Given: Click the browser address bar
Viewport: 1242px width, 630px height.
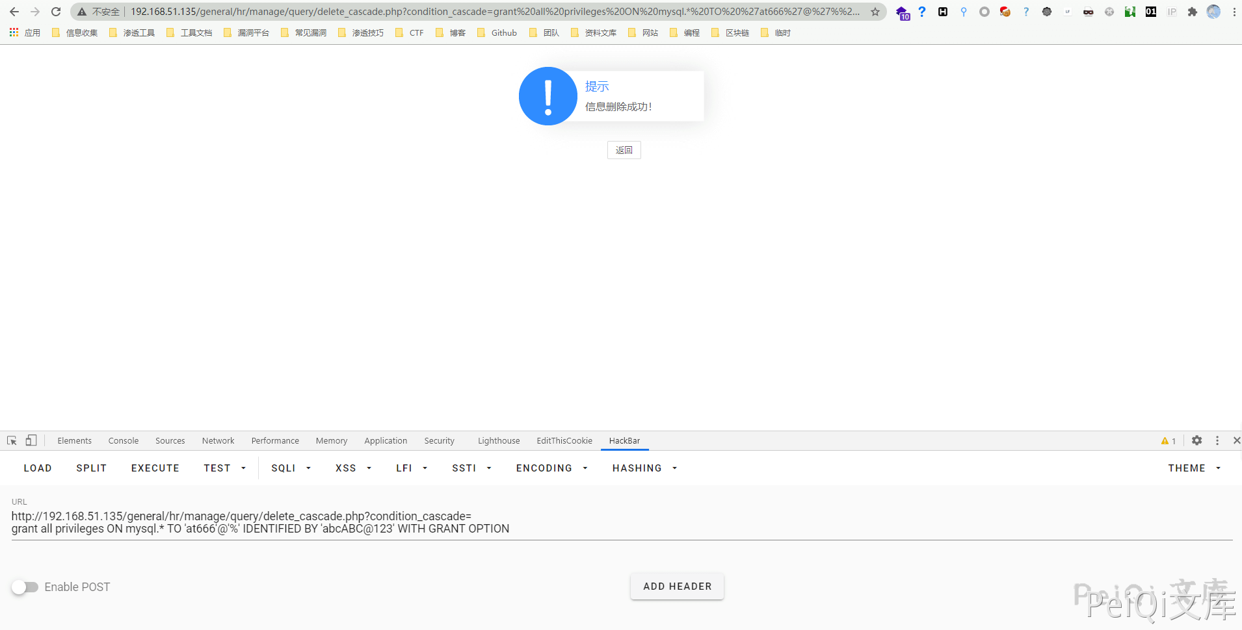Looking at the screenshot, I should click(494, 12).
